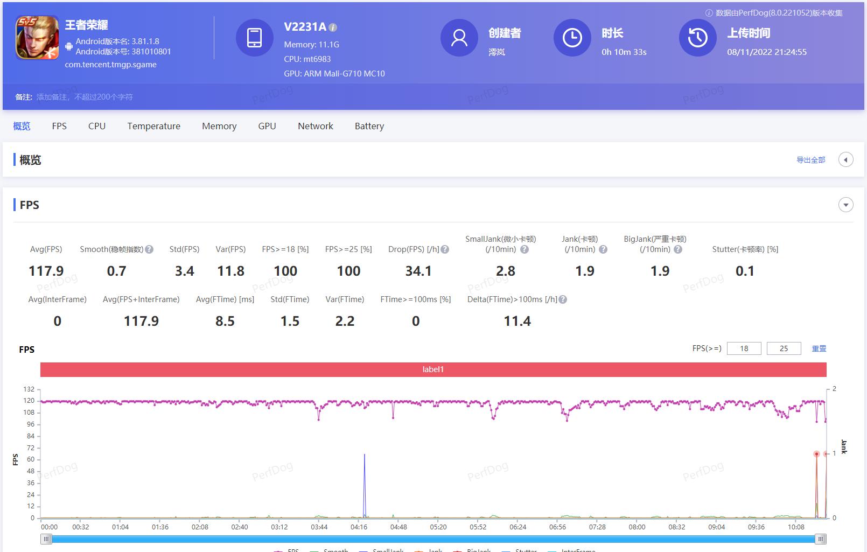Click the upload time icon beside 上传时间
Viewport: 867px width, 552px height.
697,38
